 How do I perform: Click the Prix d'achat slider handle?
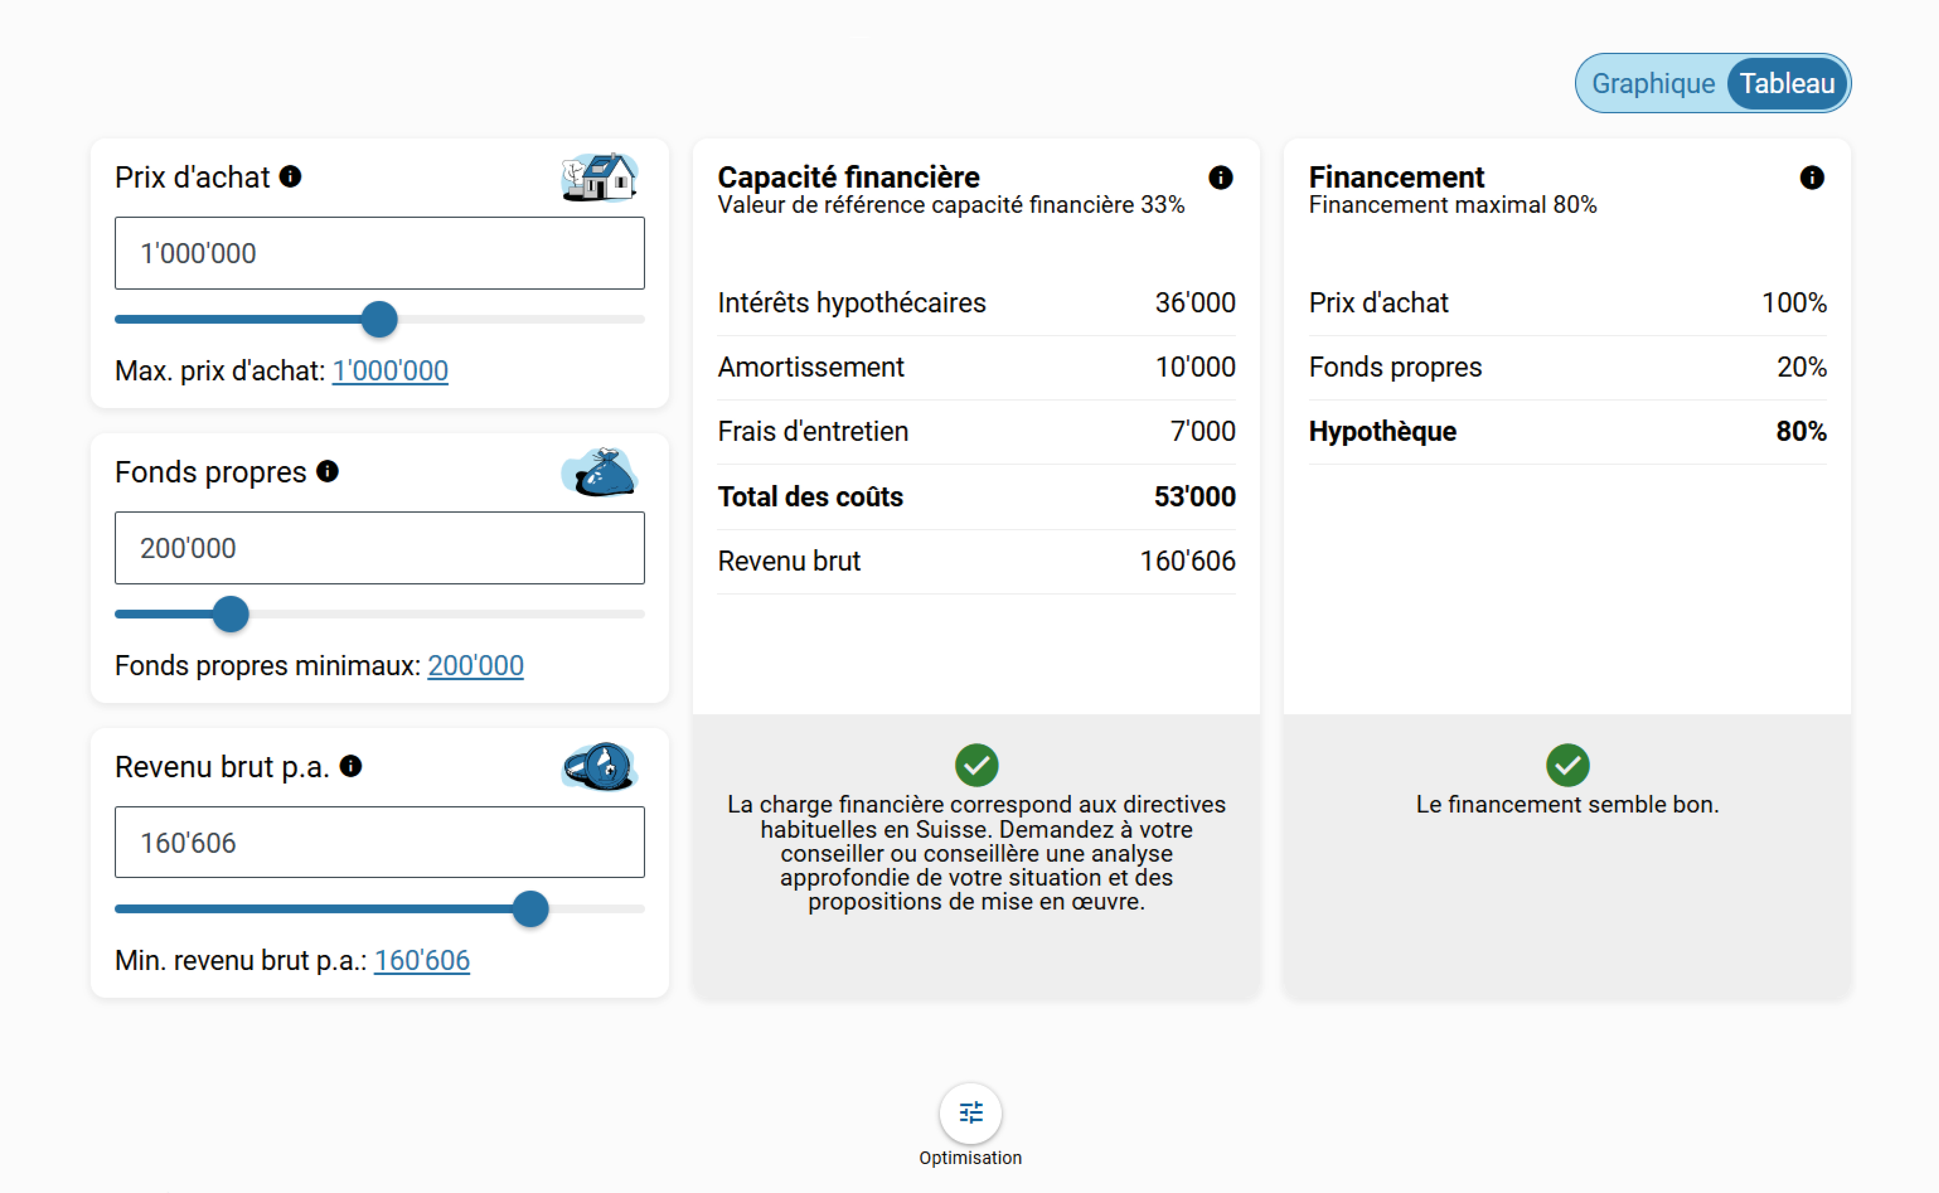[379, 320]
